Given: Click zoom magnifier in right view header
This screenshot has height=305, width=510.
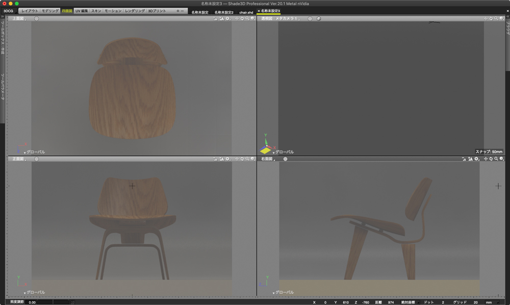Looking at the screenshot, I should pyautogui.click(x=496, y=159).
